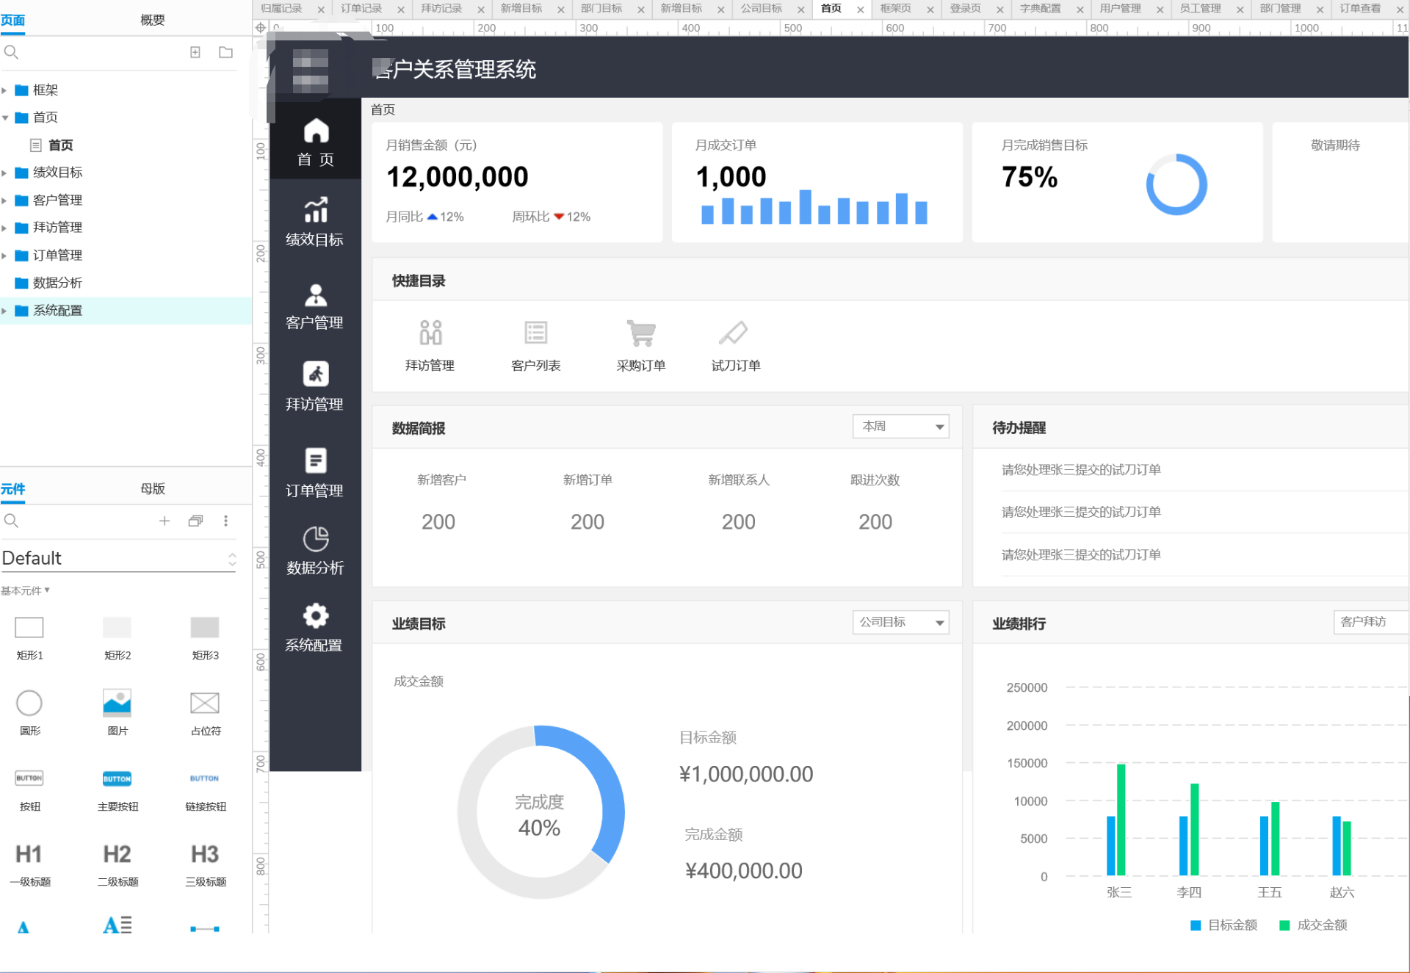
Task: Select the 数据分析 folder in page tree
Action: tap(57, 283)
